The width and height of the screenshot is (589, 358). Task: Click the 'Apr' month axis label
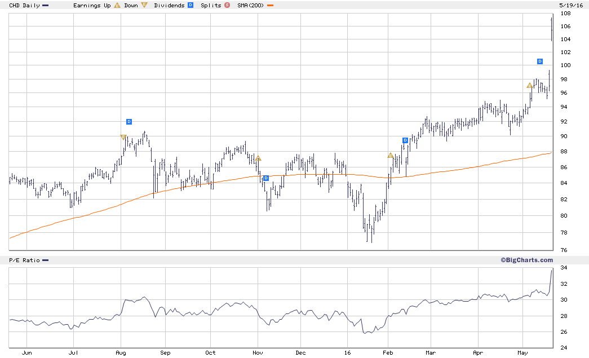[478, 353]
